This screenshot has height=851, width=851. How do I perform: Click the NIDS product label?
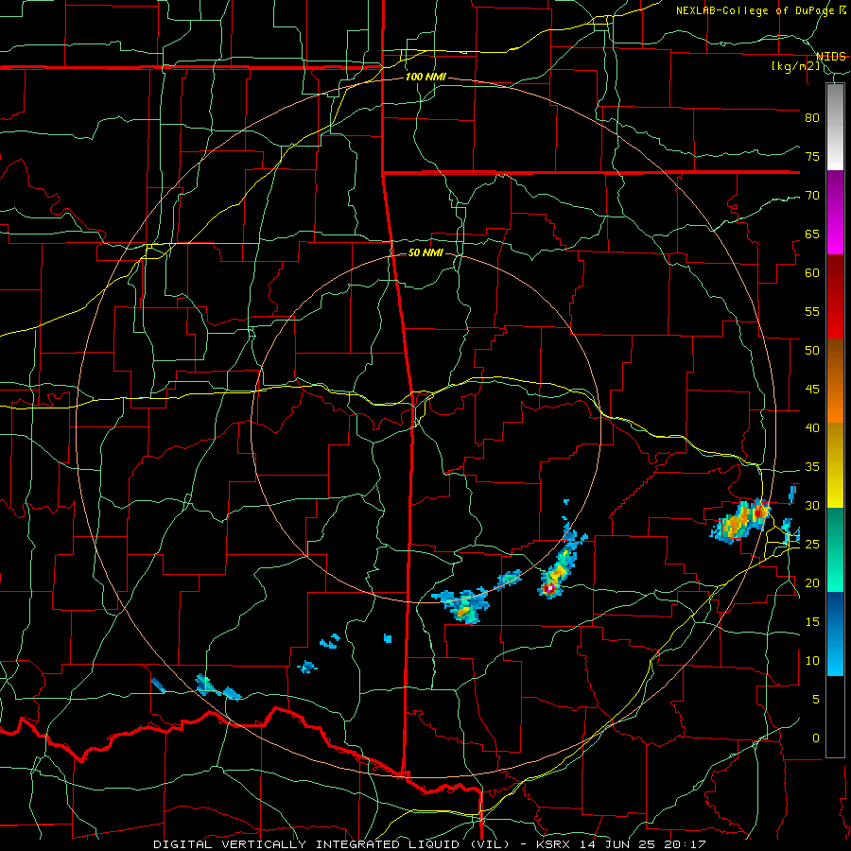[x=830, y=57]
